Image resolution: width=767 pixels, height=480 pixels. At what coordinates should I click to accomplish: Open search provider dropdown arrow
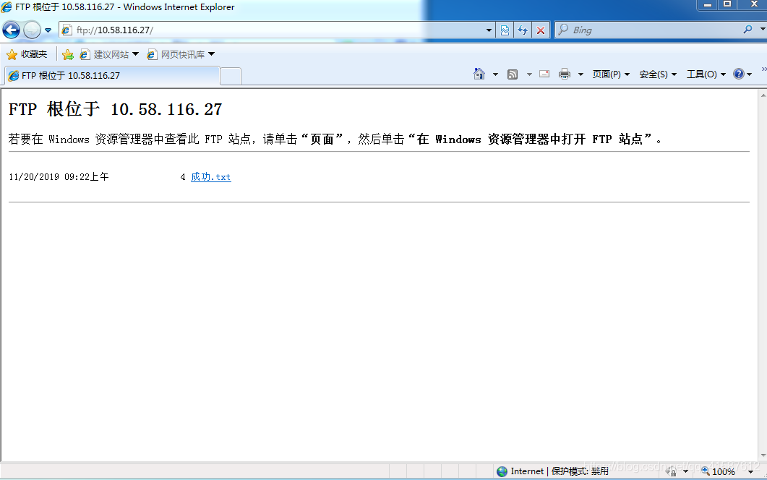763,30
